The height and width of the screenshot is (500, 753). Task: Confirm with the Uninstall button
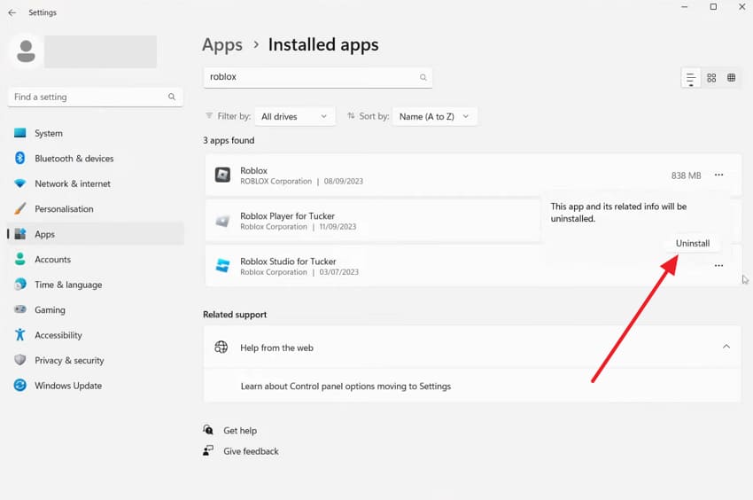[693, 243]
